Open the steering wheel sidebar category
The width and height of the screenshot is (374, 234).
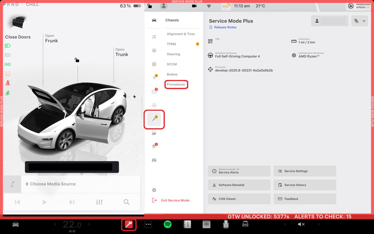(x=154, y=50)
